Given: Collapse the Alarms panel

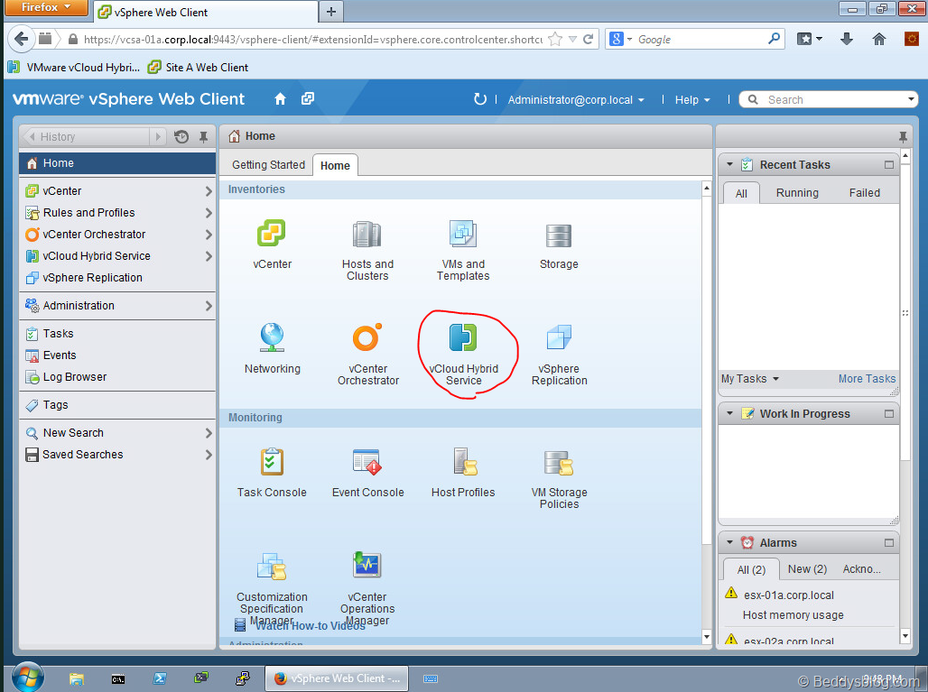Looking at the screenshot, I should point(729,542).
